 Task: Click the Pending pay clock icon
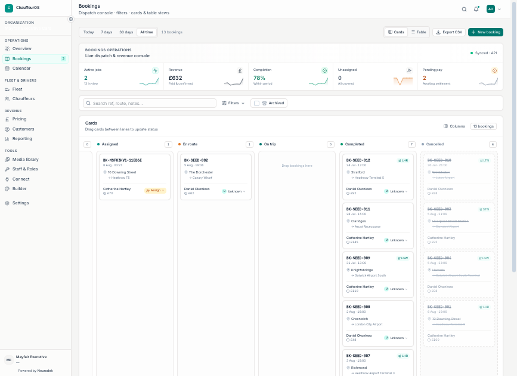coord(494,70)
